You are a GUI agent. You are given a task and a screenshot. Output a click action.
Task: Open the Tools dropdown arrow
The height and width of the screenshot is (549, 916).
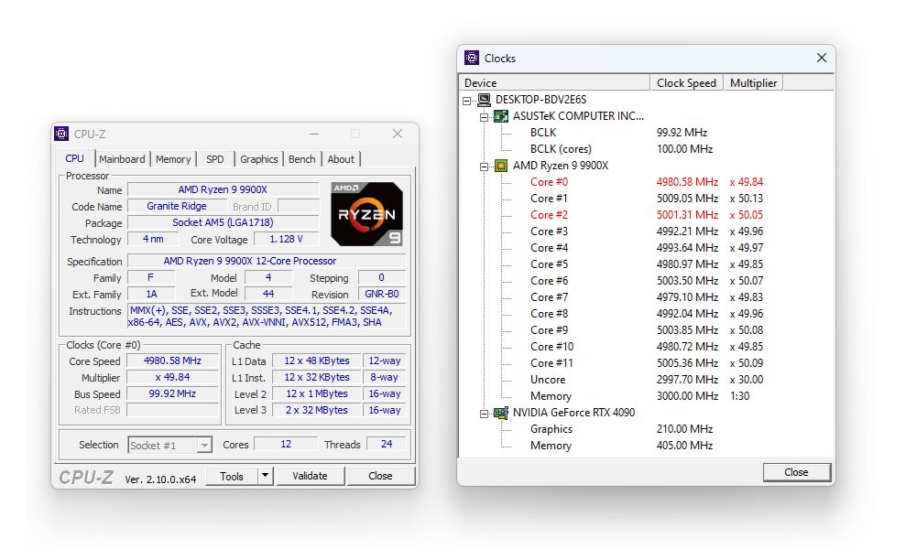266,476
